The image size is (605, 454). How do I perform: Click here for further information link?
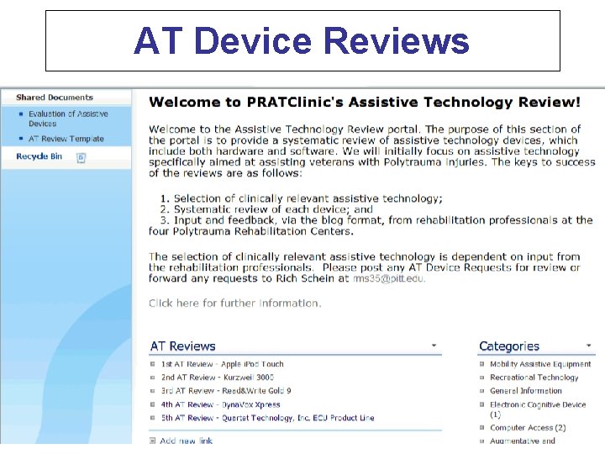[x=234, y=303]
